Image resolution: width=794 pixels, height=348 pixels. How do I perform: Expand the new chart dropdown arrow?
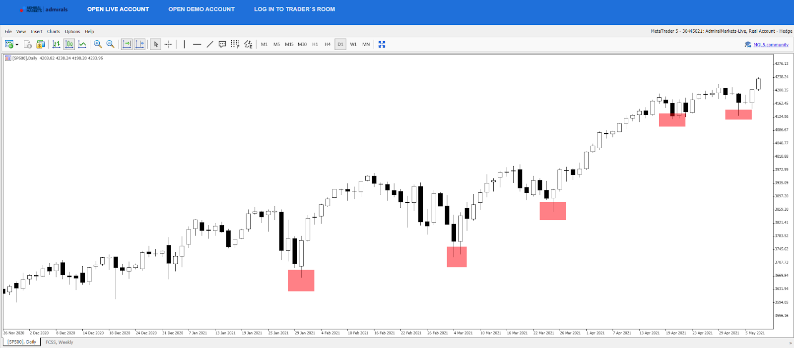pos(17,45)
